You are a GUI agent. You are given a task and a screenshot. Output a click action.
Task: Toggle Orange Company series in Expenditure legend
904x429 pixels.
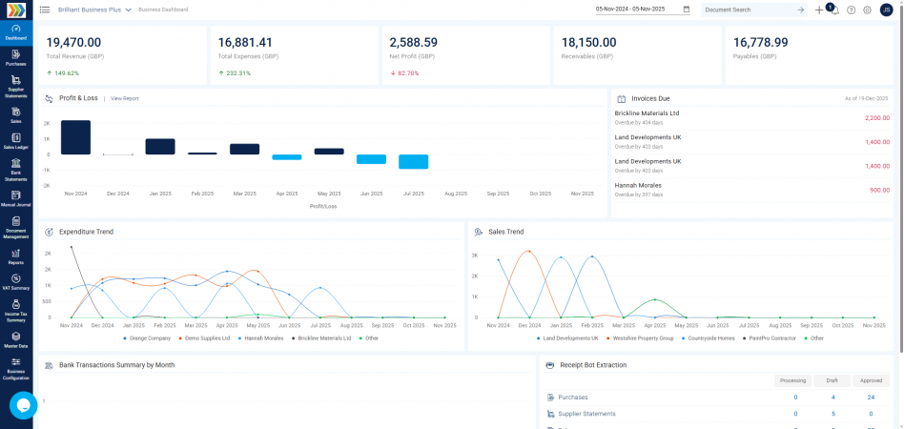pyautogui.click(x=149, y=337)
